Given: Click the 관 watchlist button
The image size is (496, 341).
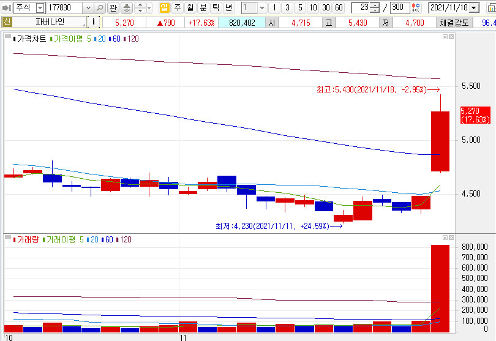Looking at the screenshot, I should tap(113, 7).
